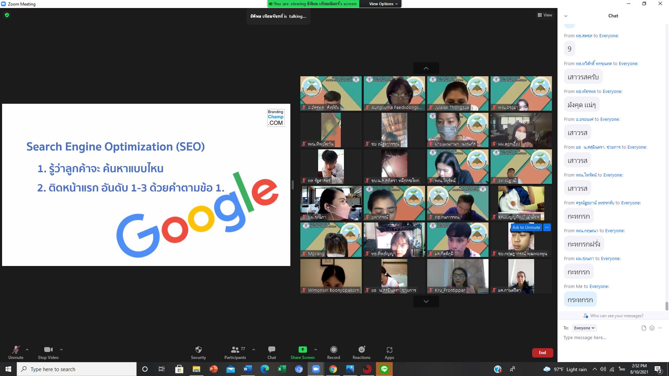669x376 pixels.
Task: Select Wimonsiri Boonyopakorn video thumbnail
Action: coord(331,276)
